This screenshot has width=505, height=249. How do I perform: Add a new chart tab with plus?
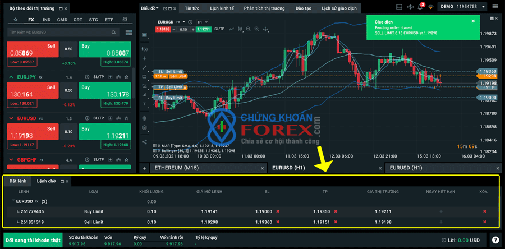point(144,168)
